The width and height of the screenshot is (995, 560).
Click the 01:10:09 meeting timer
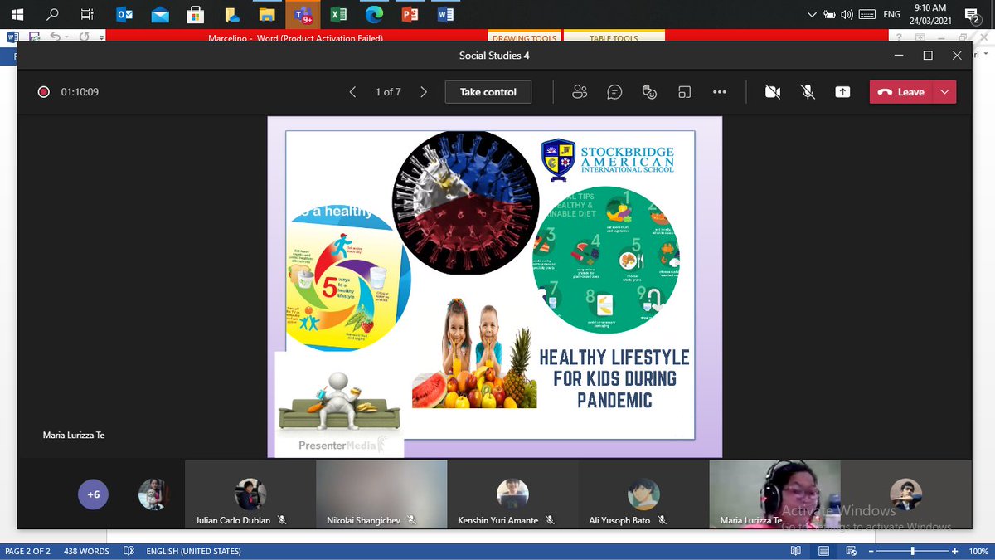pos(80,92)
